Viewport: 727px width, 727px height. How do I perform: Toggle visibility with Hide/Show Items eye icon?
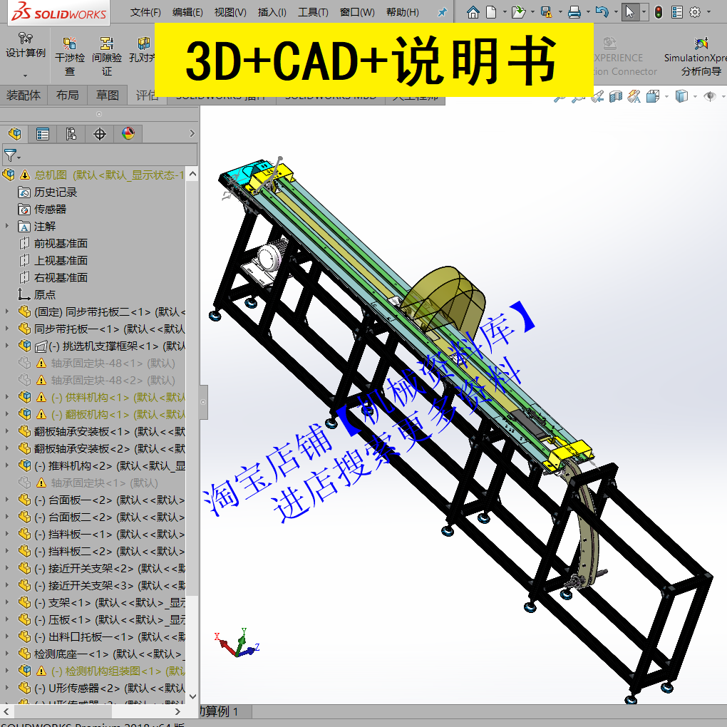711,96
